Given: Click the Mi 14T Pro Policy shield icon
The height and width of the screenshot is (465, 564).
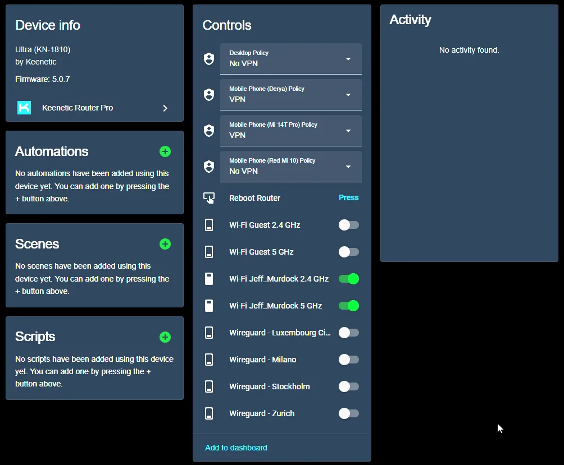Looking at the screenshot, I should tap(209, 131).
